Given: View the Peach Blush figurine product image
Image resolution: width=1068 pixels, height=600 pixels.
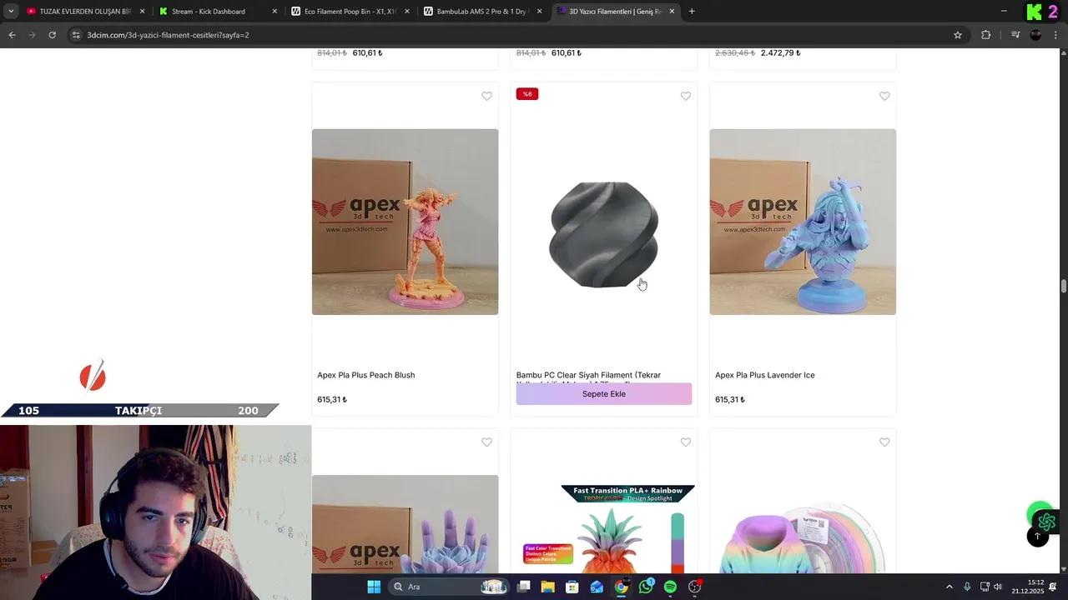Looking at the screenshot, I should coord(405,222).
